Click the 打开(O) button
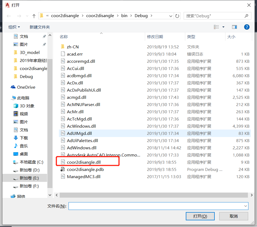The width and height of the screenshot is (257, 227). click(200, 216)
